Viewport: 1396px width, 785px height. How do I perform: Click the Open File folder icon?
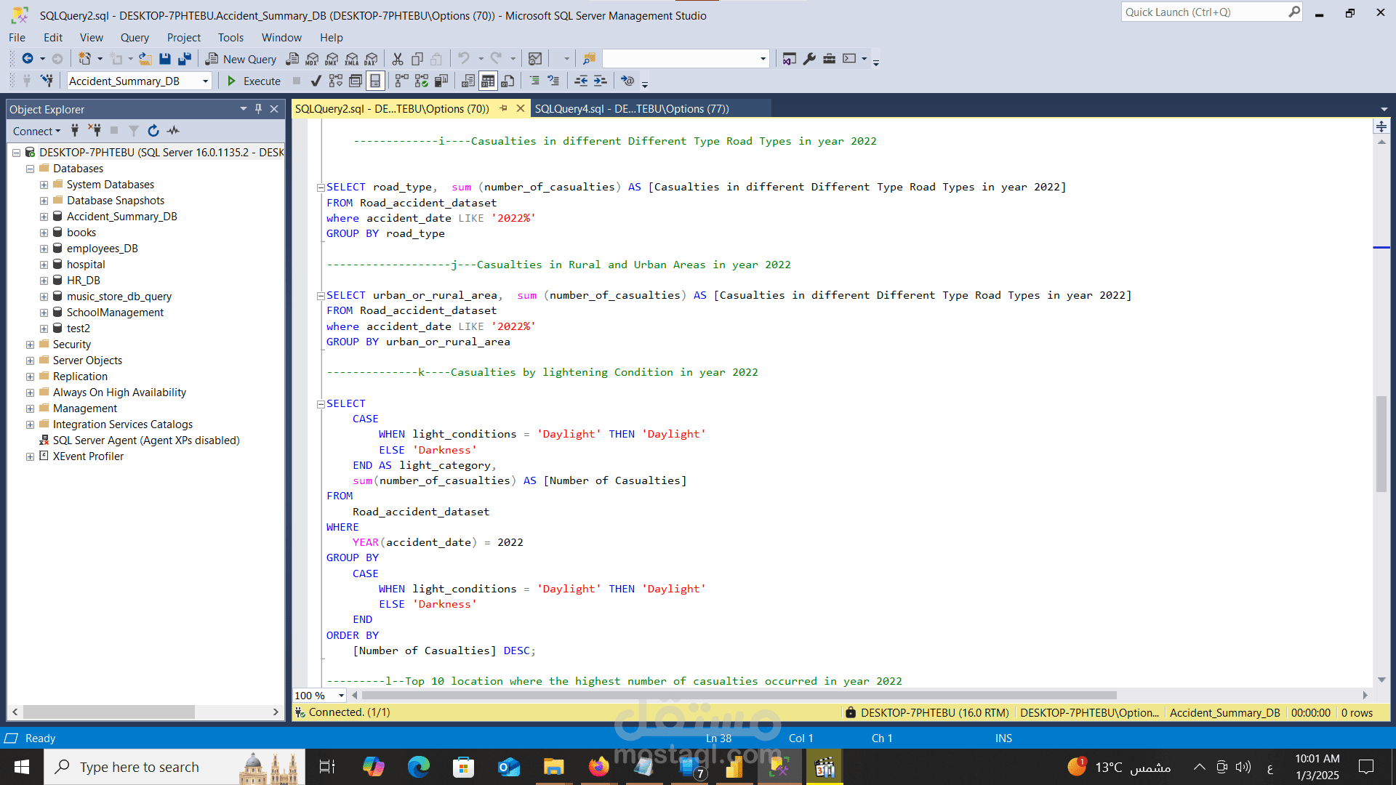pos(145,59)
